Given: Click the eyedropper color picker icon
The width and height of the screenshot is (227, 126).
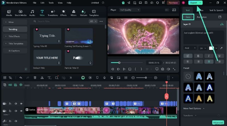Looking at the screenshot, I should 221,48.
